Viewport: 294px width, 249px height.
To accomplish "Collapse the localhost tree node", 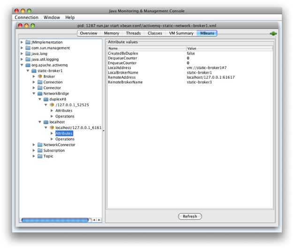I will (40, 122).
